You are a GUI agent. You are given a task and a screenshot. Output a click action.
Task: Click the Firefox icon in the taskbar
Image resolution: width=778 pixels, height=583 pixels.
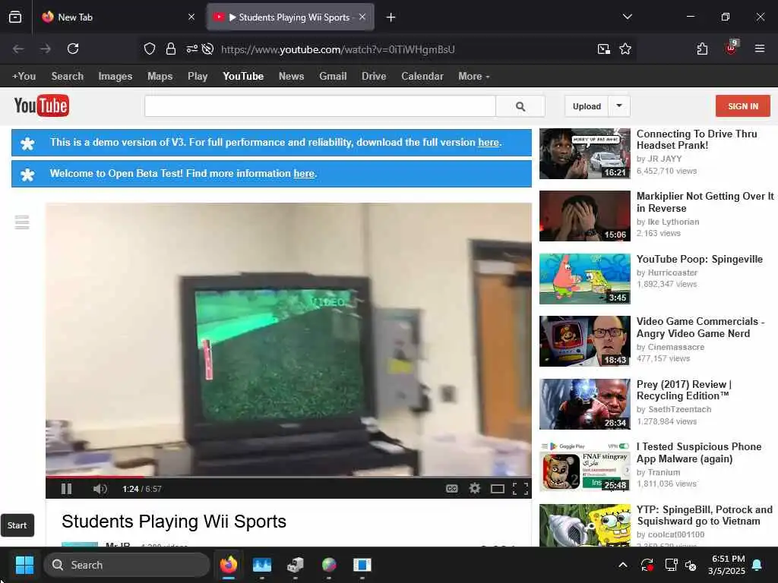(229, 565)
